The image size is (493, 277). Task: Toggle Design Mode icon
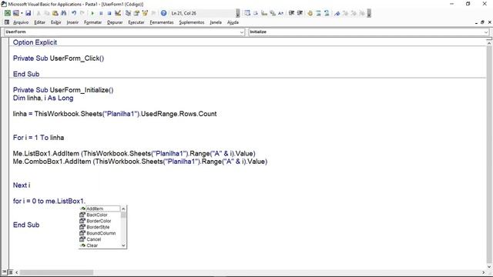(x=118, y=13)
